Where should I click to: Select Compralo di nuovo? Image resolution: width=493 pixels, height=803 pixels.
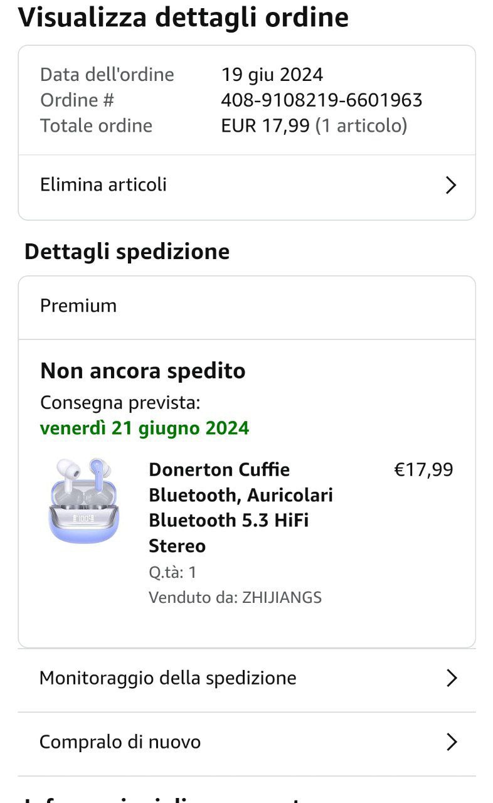click(x=120, y=742)
